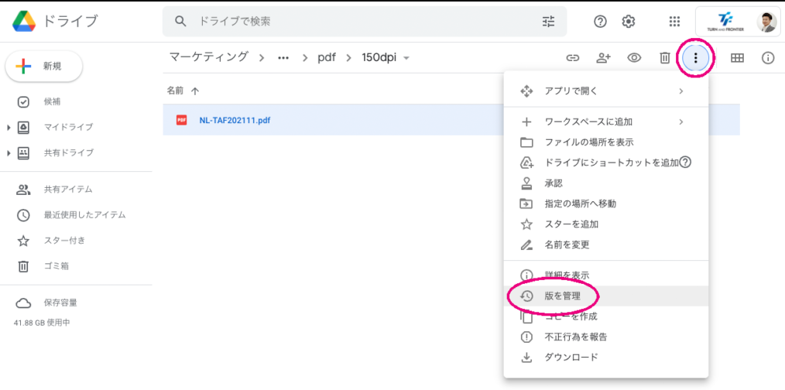
Task: Click マーケティング in the breadcrumb path
Action: pyautogui.click(x=209, y=57)
